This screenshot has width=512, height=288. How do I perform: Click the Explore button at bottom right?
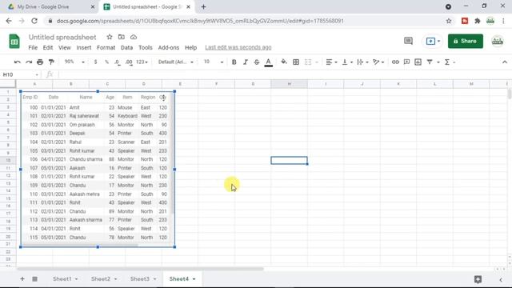click(x=478, y=279)
